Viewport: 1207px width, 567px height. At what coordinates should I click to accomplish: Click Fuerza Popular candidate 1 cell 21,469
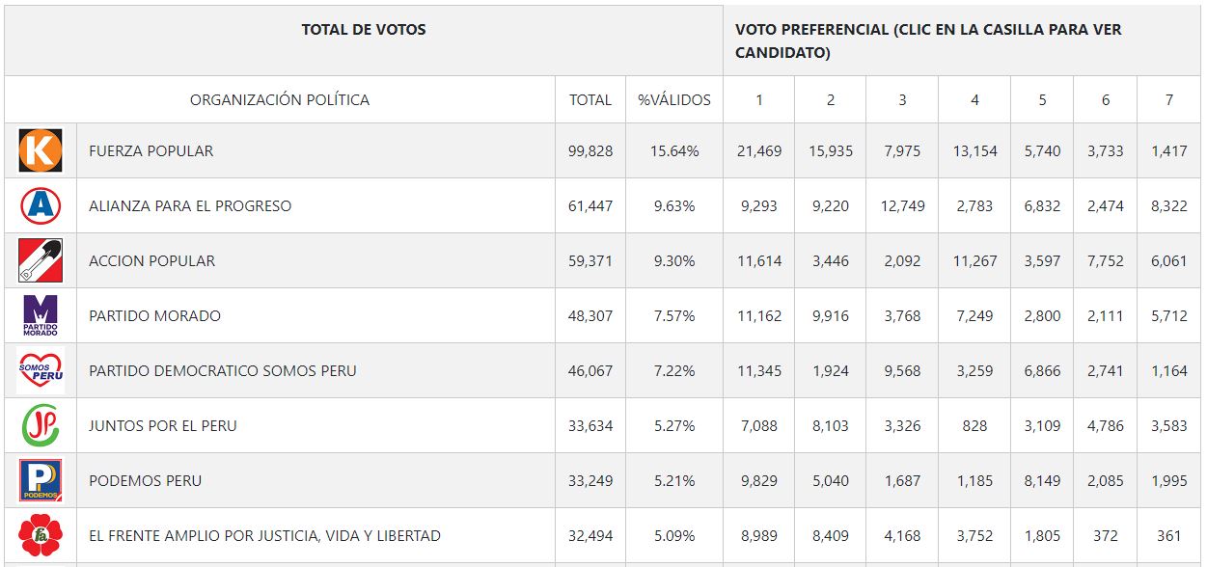tap(758, 150)
